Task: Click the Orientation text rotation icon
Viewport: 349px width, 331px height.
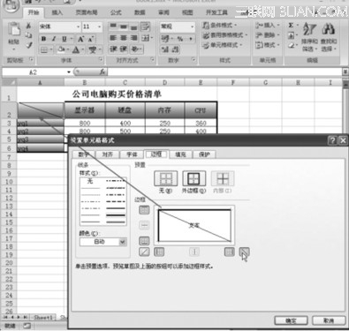Action: pyautogui.click(x=135, y=49)
